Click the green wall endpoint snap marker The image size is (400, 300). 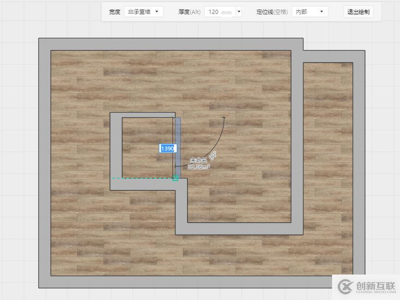pos(176,178)
